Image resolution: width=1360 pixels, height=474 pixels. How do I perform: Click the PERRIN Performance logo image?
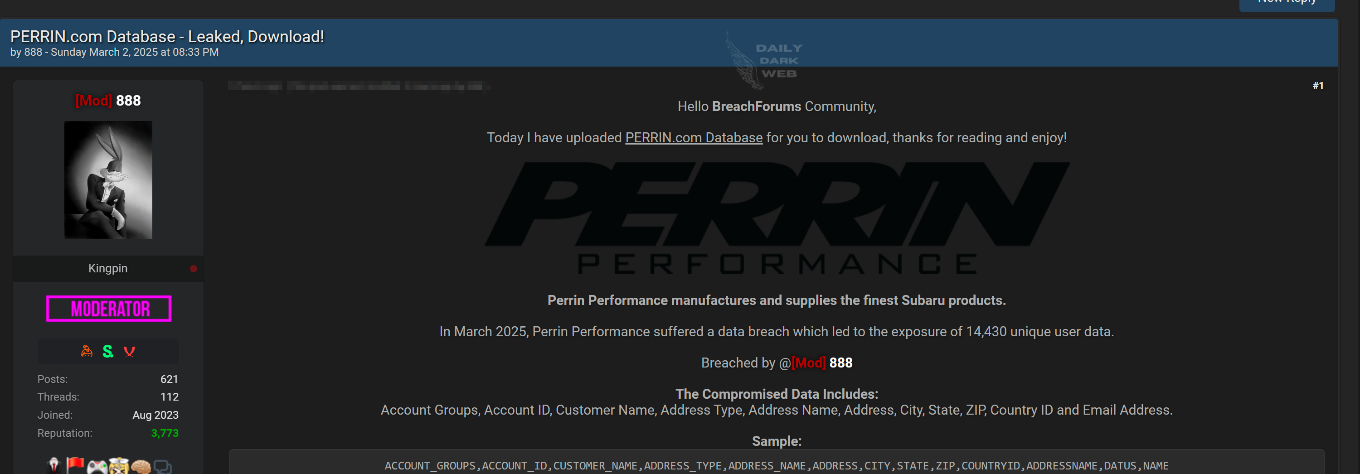coord(777,218)
